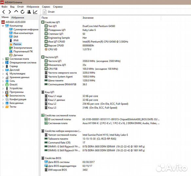This screenshot has height=176, width=191.
Task: Click the DIMM1 G Skill memory icon
Action: [x=46, y=146]
